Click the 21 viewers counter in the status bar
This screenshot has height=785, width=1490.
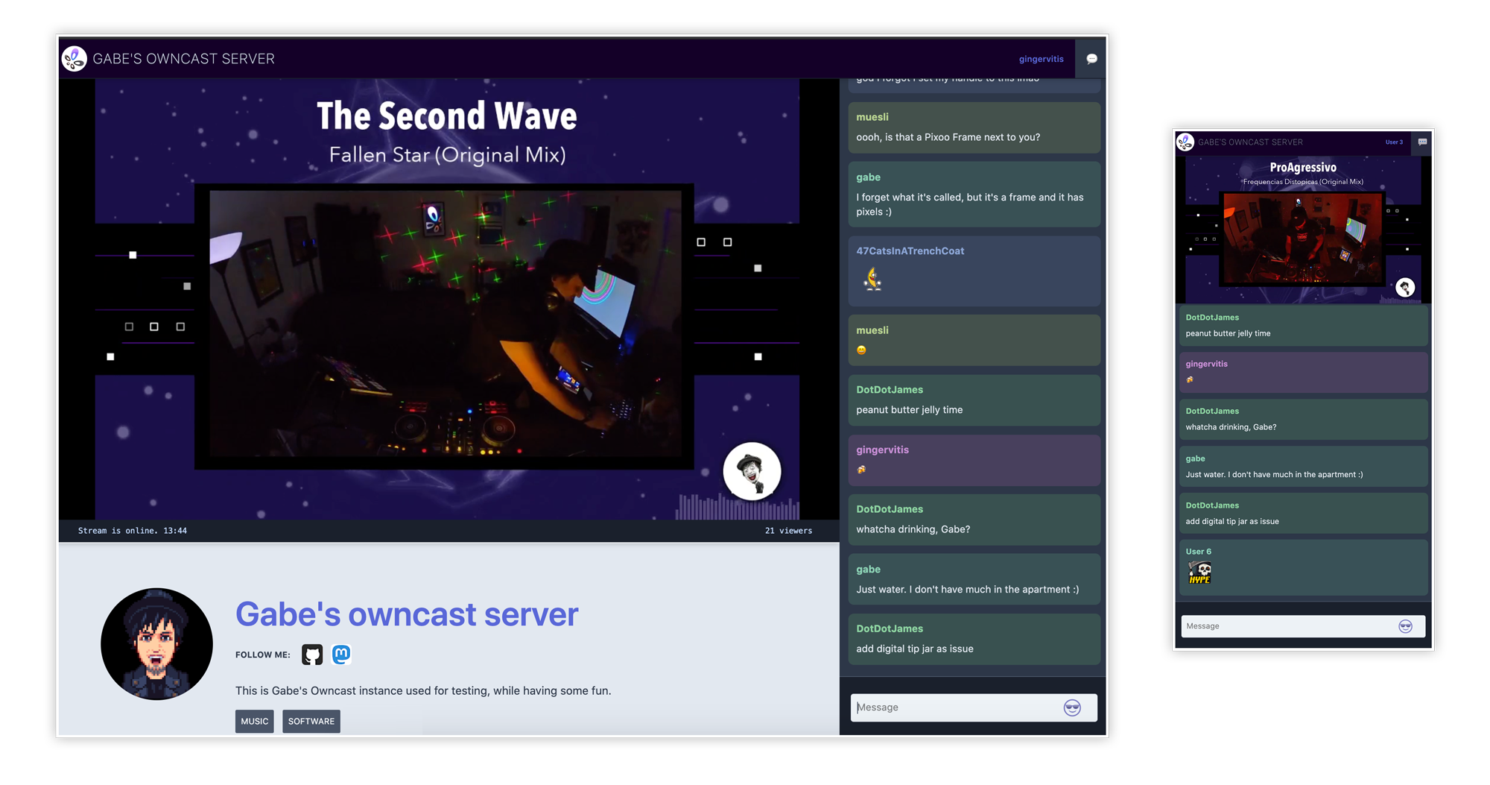[787, 530]
